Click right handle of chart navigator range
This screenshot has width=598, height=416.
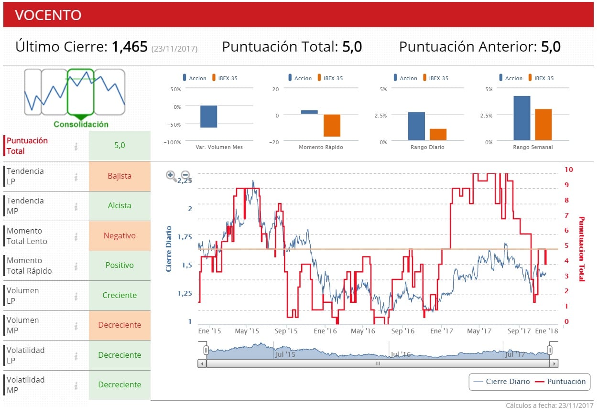pos(550,351)
